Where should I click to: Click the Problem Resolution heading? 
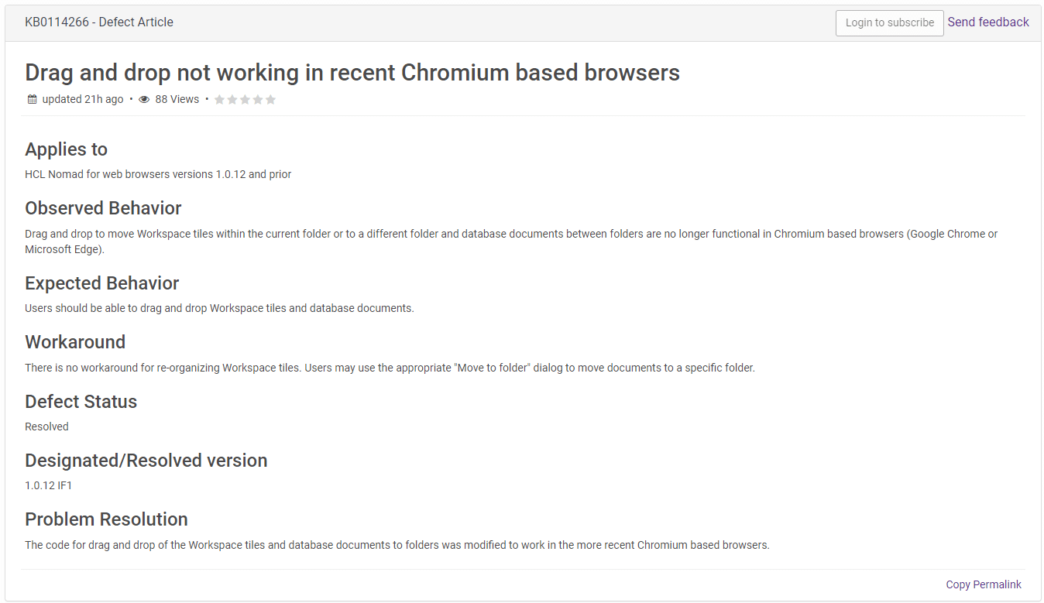(106, 519)
